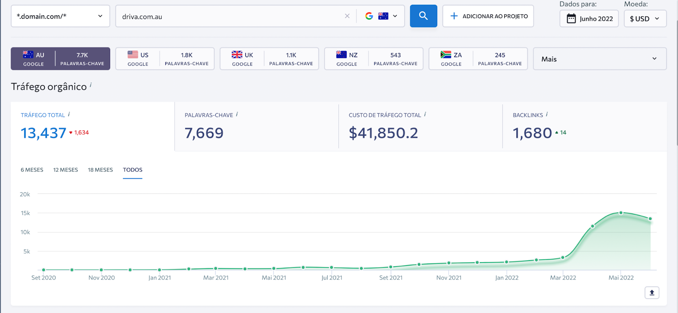Switch chart range to Todos

point(133,170)
